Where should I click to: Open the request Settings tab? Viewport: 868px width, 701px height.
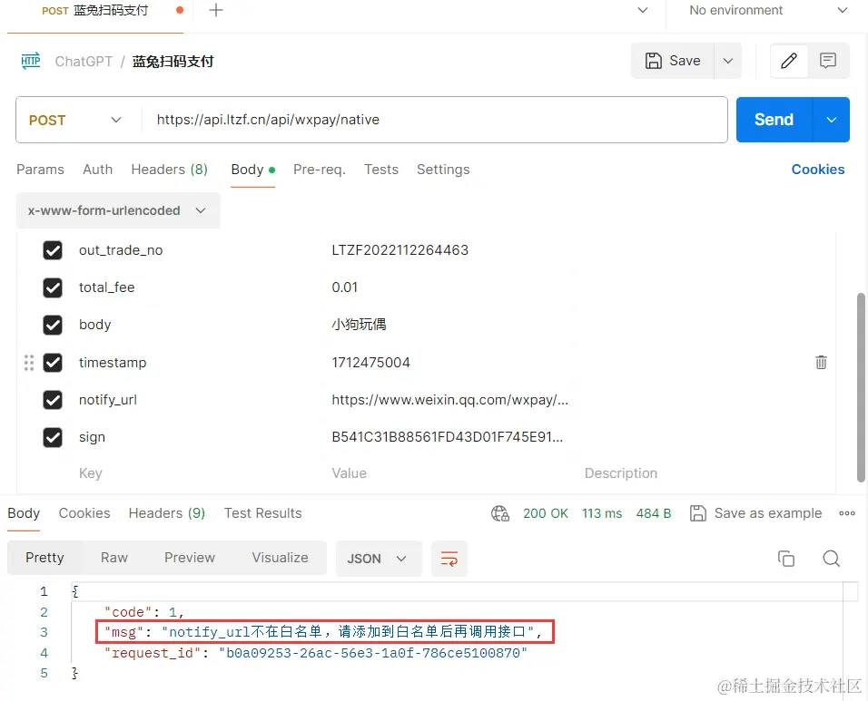click(x=443, y=170)
